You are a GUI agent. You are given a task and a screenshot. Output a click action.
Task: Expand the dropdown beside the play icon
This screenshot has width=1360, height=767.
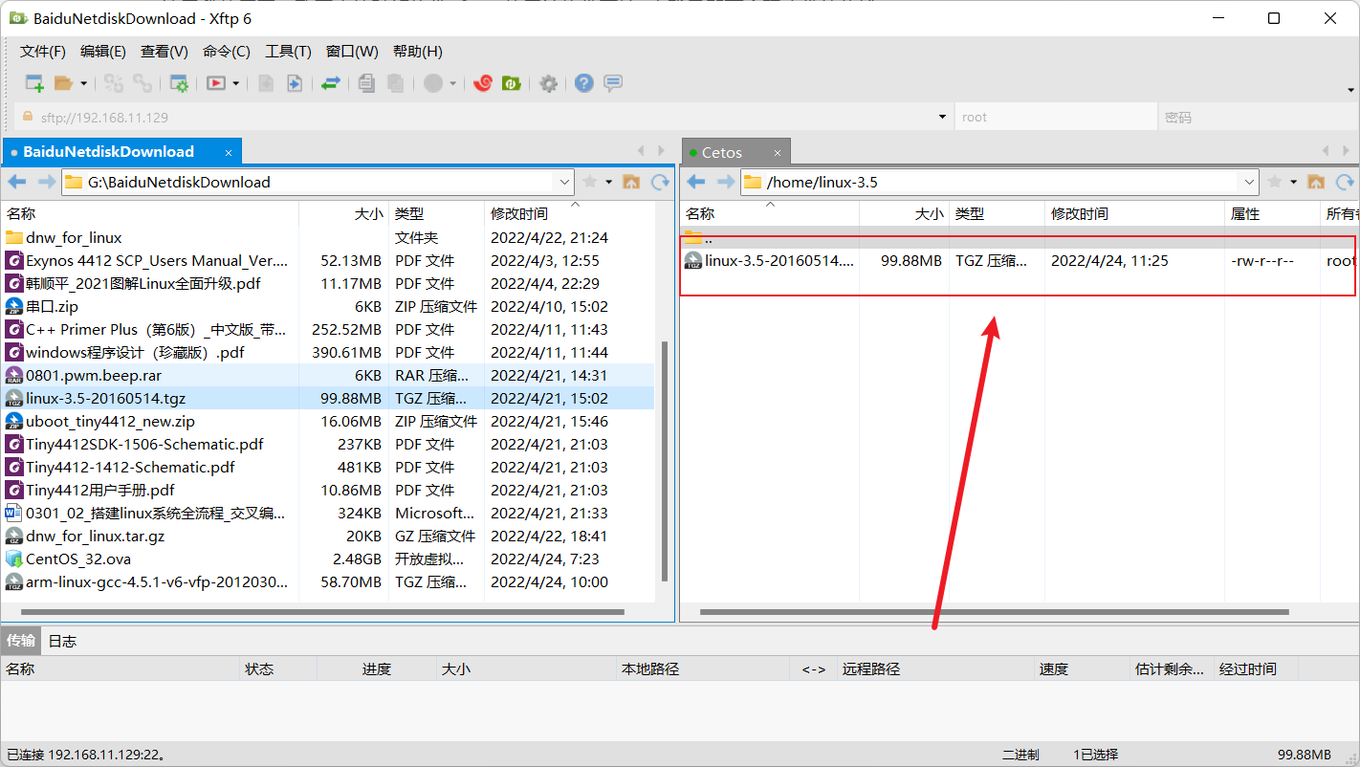pyautogui.click(x=236, y=83)
